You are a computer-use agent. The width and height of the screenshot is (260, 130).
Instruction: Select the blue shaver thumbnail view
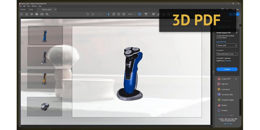coord(45,36)
